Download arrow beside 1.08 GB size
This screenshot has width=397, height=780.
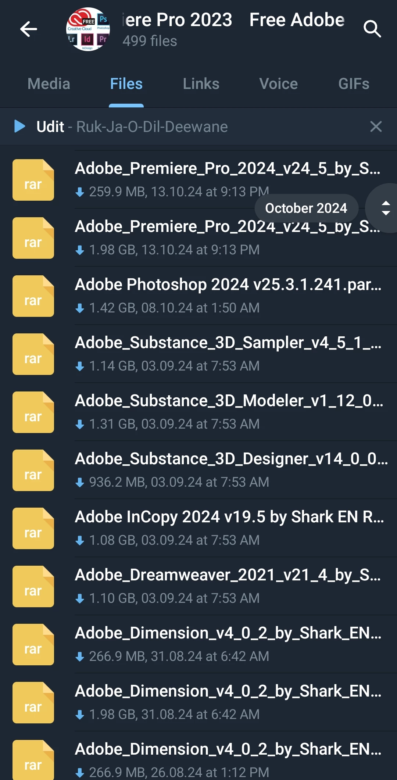click(80, 540)
